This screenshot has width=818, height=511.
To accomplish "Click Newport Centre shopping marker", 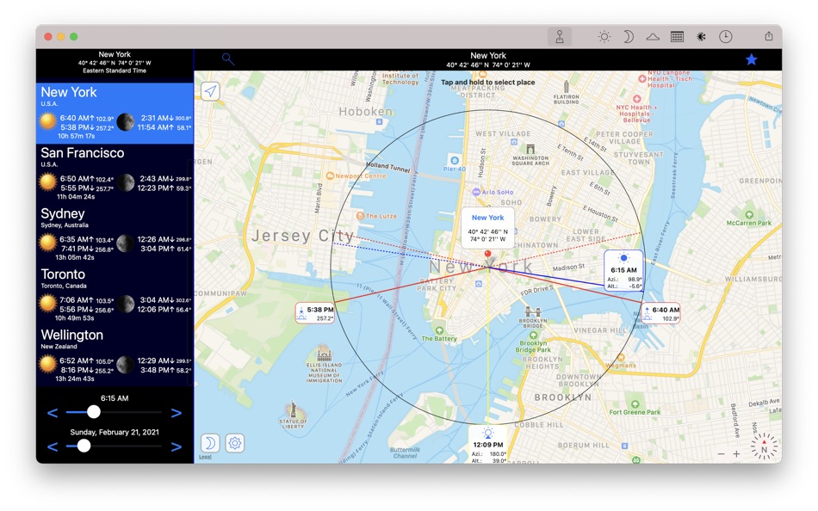I will click(x=330, y=175).
